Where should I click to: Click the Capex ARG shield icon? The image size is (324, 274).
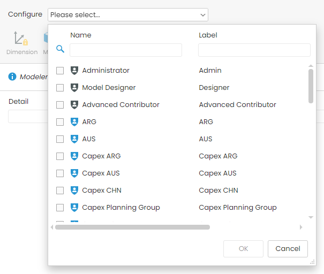tap(74, 156)
